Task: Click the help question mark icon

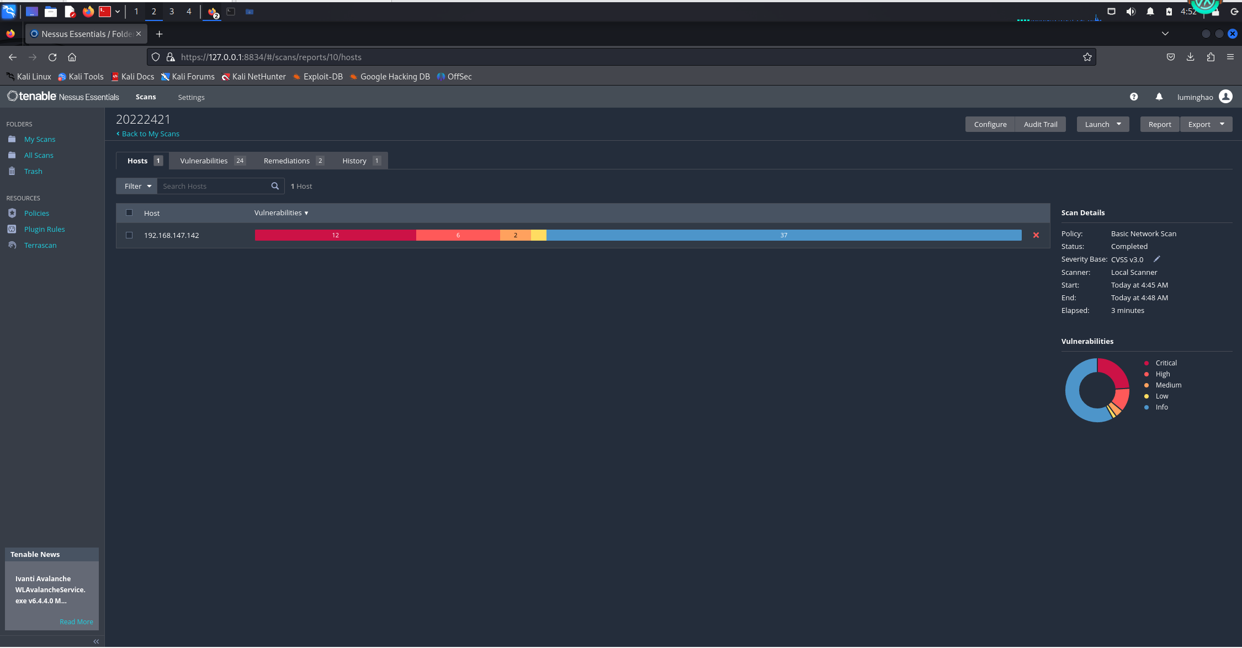Action: (x=1133, y=97)
